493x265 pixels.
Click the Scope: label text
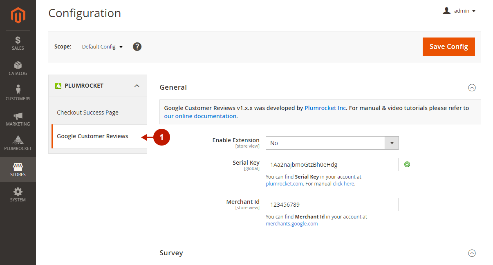(x=63, y=47)
